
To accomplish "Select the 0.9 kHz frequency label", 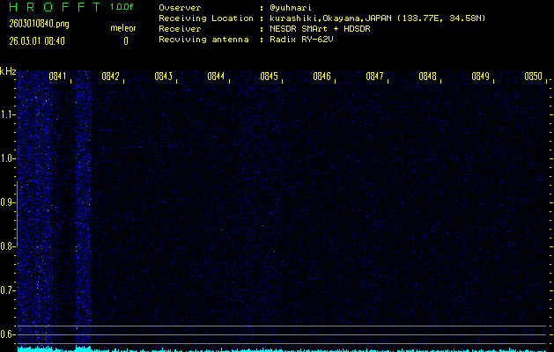I will [8, 202].
